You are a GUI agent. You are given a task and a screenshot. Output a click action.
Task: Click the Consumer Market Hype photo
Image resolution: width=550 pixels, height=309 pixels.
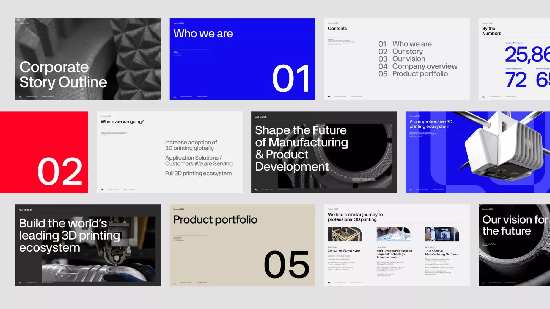(345, 234)
